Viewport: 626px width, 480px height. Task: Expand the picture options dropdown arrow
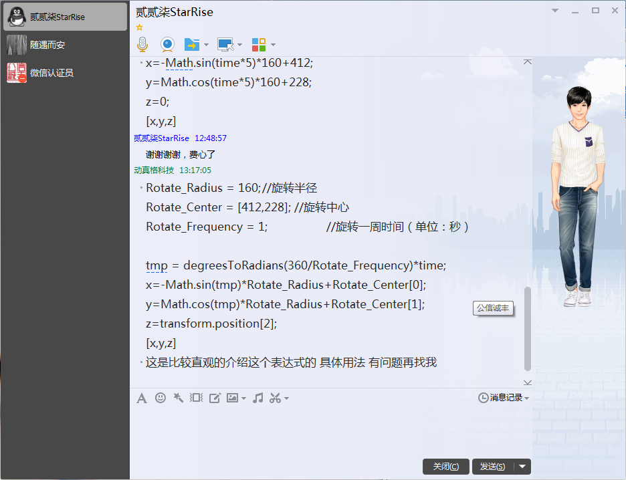[x=243, y=398]
